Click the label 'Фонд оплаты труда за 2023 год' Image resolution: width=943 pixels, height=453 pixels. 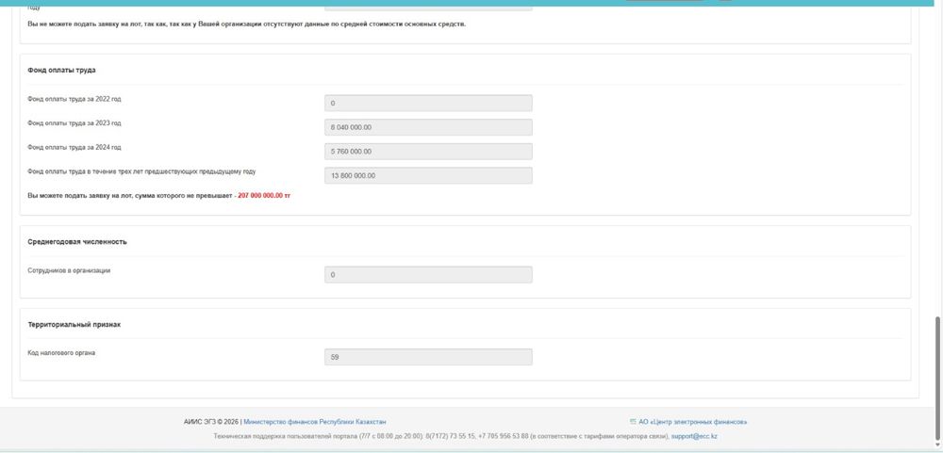pyautogui.click(x=74, y=123)
